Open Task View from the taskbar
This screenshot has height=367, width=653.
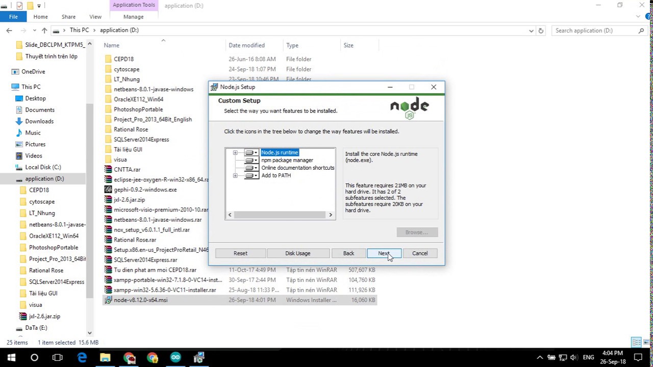pyautogui.click(x=57, y=357)
